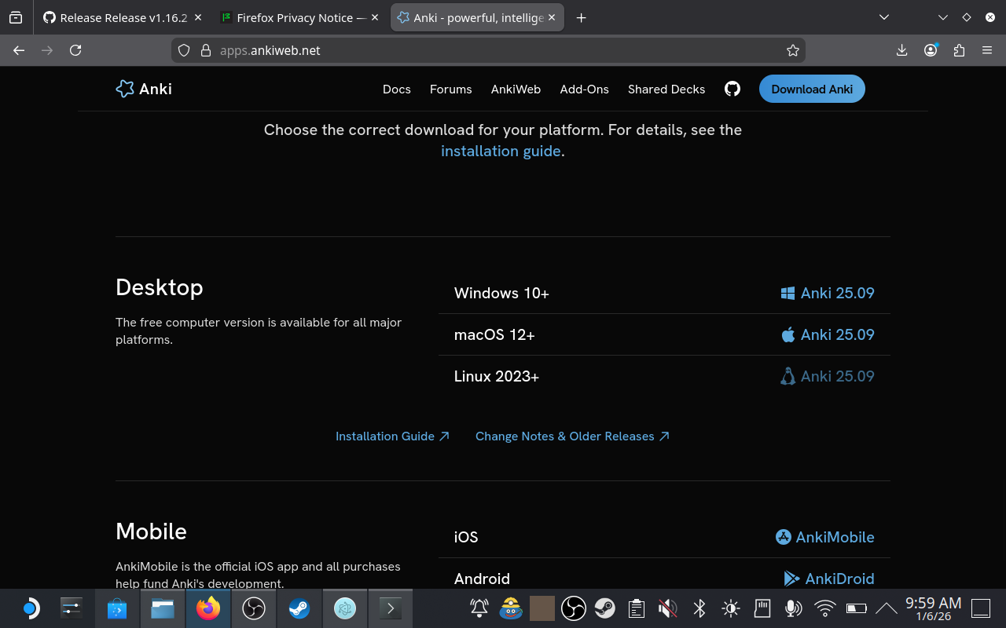1006x628 pixels.
Task: Select the Linux penguin download icon
Action: pyautogui.click(x=788, y=375)
